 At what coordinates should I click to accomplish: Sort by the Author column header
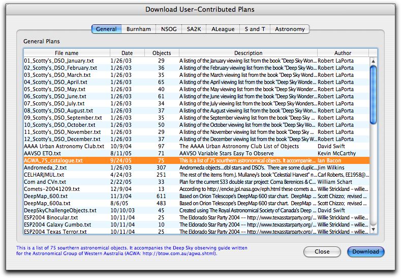point(343,53)
